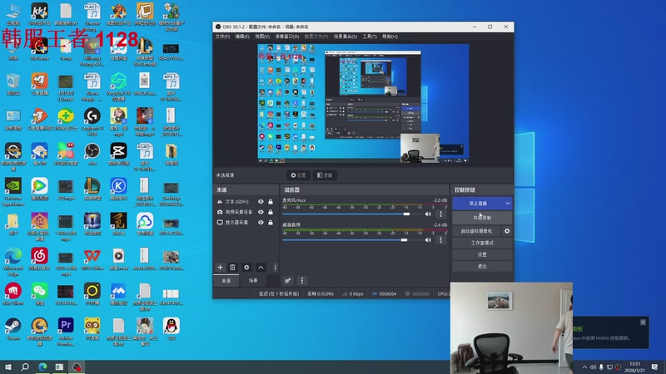666x374 pixels.
Task: Select the Recycle Bin desktop icon
Action: [12, 84]
